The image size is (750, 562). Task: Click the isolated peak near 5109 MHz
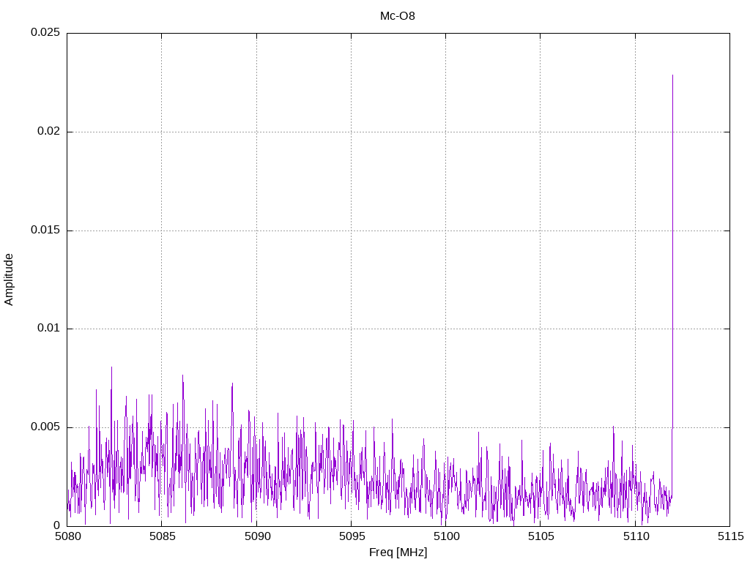coord(613,427)
